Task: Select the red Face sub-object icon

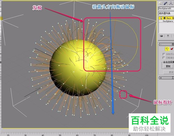Action: pos(172,49)
